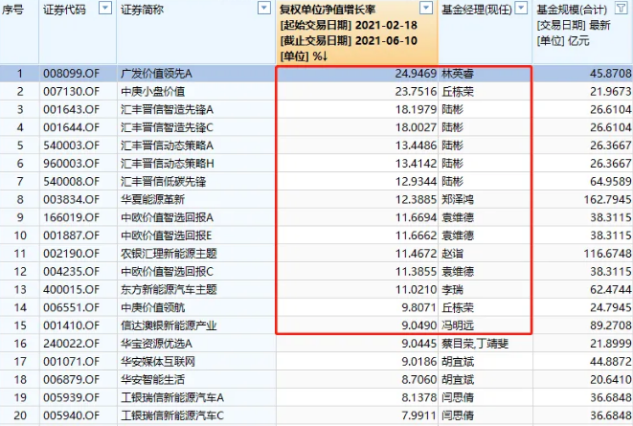Viewport: 633px width, 426px height.
Task: Select fund name 华安智能生活
Action: point(153,380)
